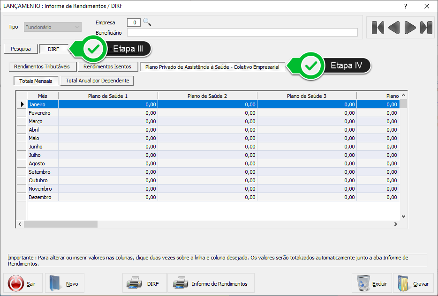Screen dimensions: 438x296
Task: Click the Beneficiário input field
Action: [x=242, y=32]
